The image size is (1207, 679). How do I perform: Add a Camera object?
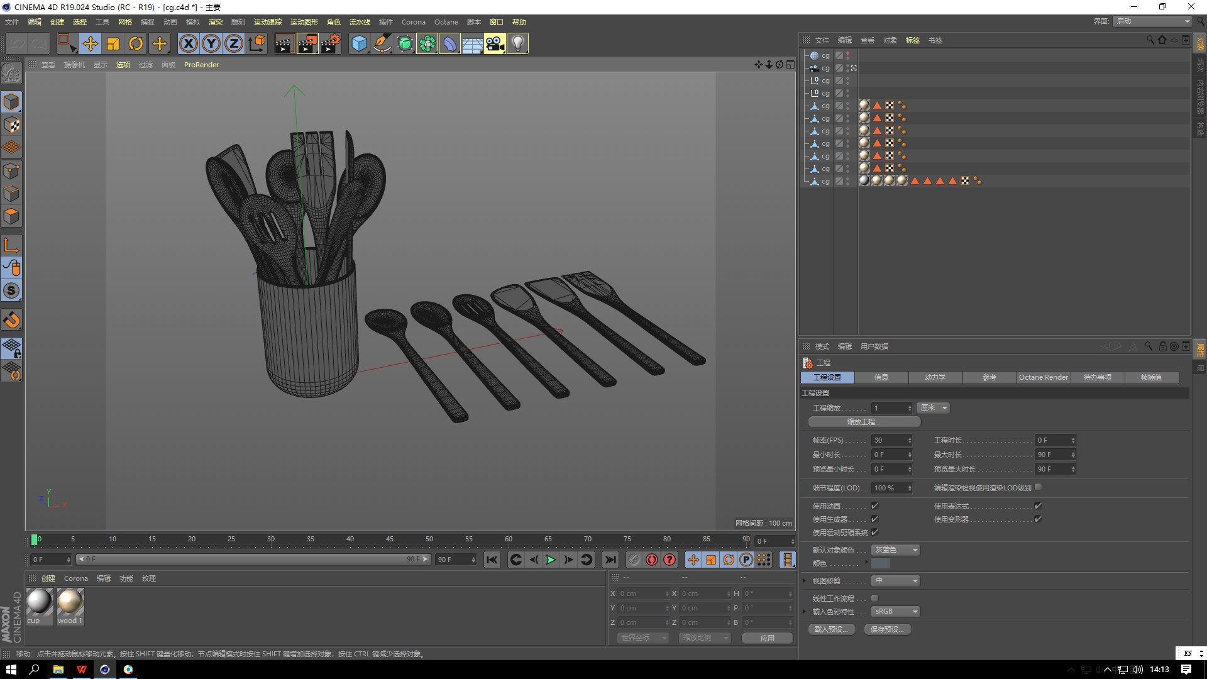[495, 44]
